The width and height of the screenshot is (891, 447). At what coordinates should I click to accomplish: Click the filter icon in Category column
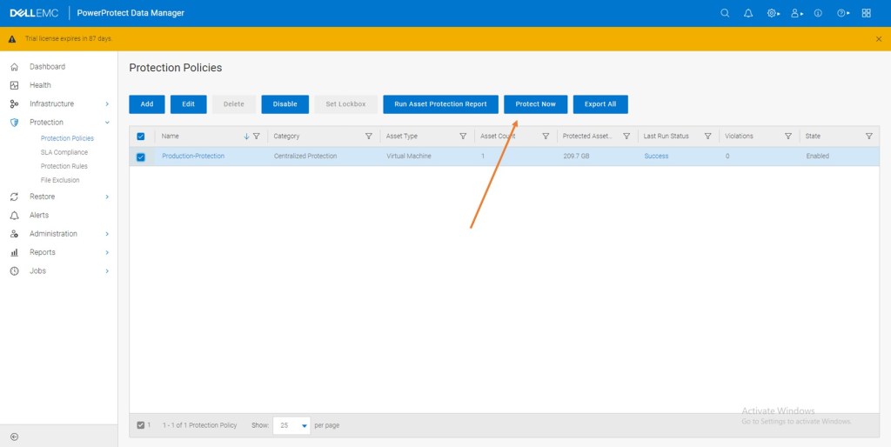coord(369,137)
